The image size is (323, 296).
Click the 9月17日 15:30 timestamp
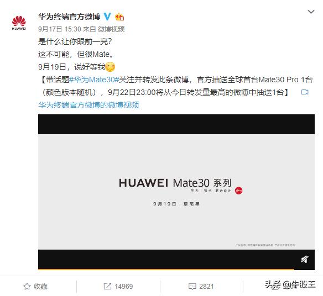[60, 29]
